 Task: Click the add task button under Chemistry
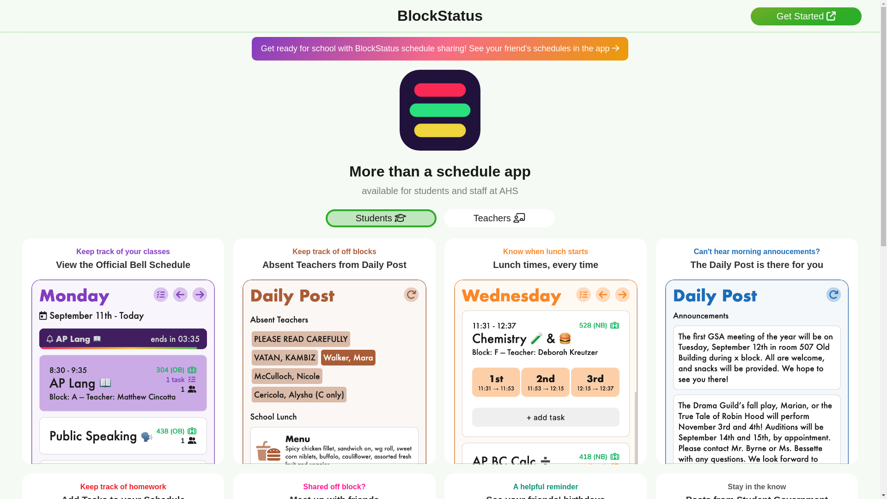point(546,417)
